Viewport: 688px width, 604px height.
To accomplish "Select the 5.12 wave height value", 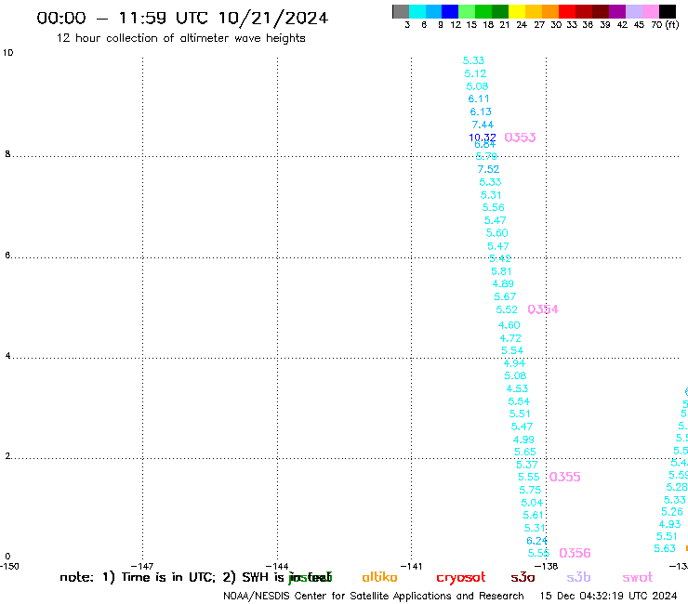I will point(475,73).
